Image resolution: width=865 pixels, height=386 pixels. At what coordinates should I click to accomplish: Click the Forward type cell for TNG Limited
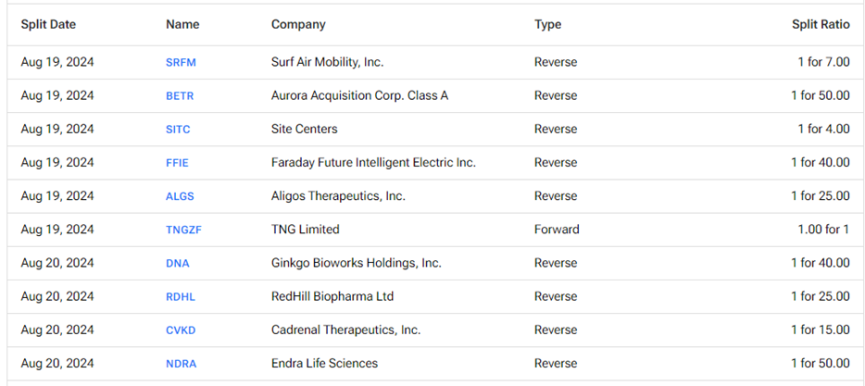[x=557, y=230]
